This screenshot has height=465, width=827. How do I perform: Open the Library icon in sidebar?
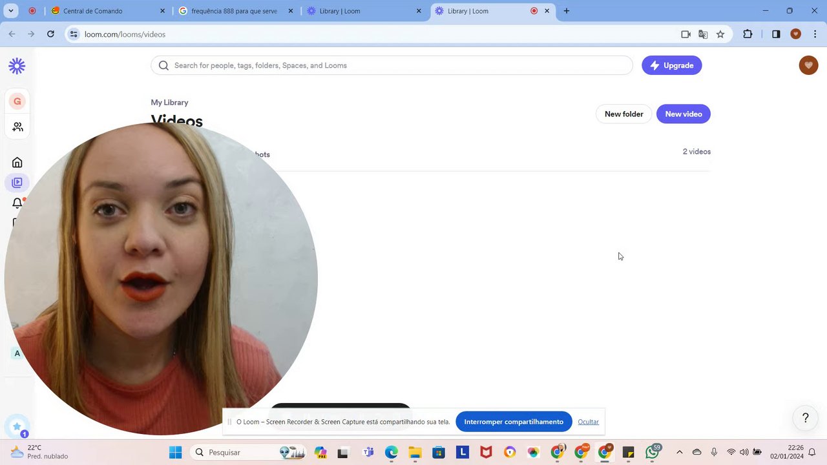(x=17, y=183)
